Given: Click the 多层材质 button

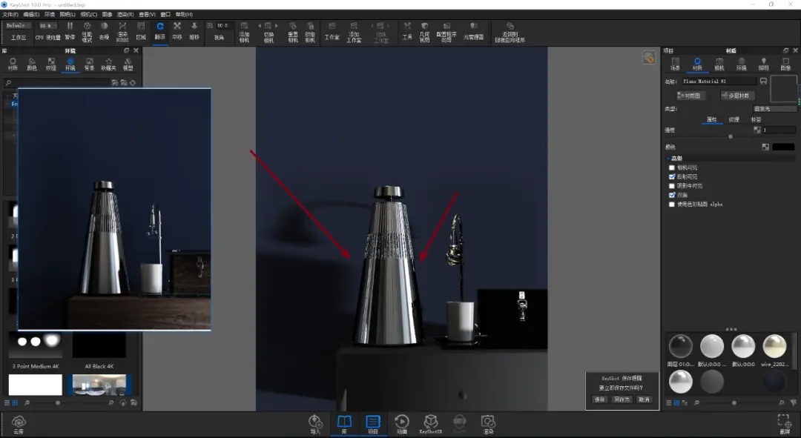Looking at the screenshot, I should pyautogui.click(x=737, y=96).
